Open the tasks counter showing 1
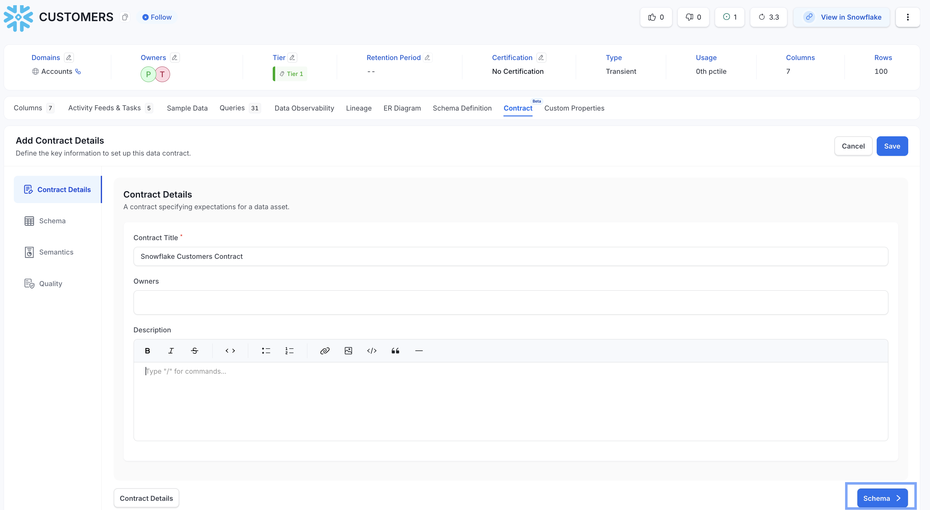The height and width of the screenshot is (510, 930). 730,17
